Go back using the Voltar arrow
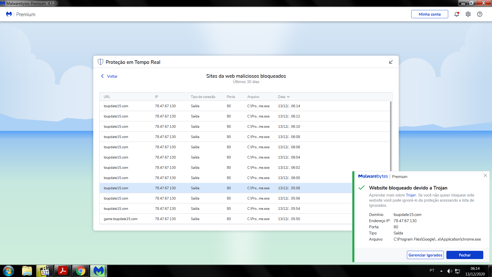Viewport: 492px width, 277px height. point(102,76)
